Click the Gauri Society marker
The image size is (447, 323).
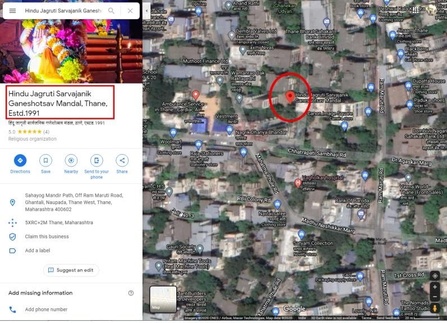(200, 249)
